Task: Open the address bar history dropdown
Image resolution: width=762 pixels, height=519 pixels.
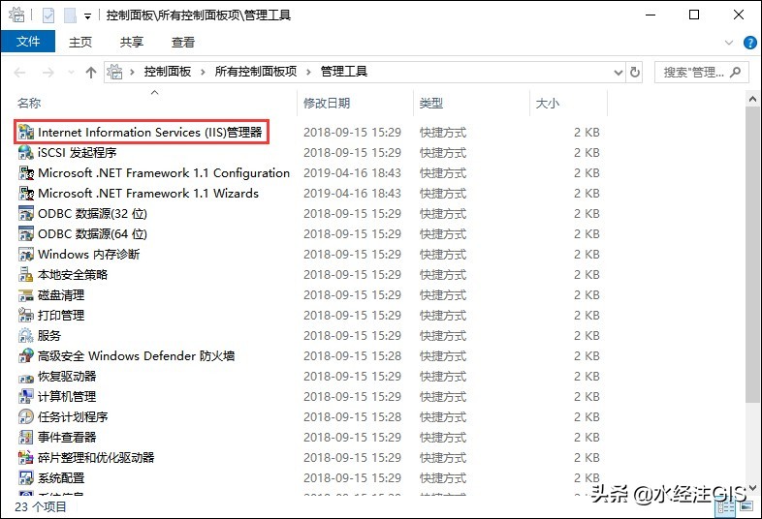Action: (619, 73)
